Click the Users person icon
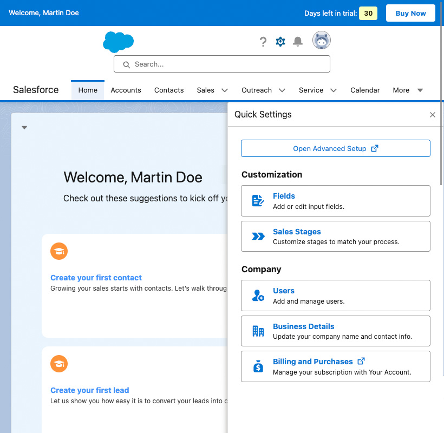This screenshot has width=444, height=433. [x=258, y=296]
